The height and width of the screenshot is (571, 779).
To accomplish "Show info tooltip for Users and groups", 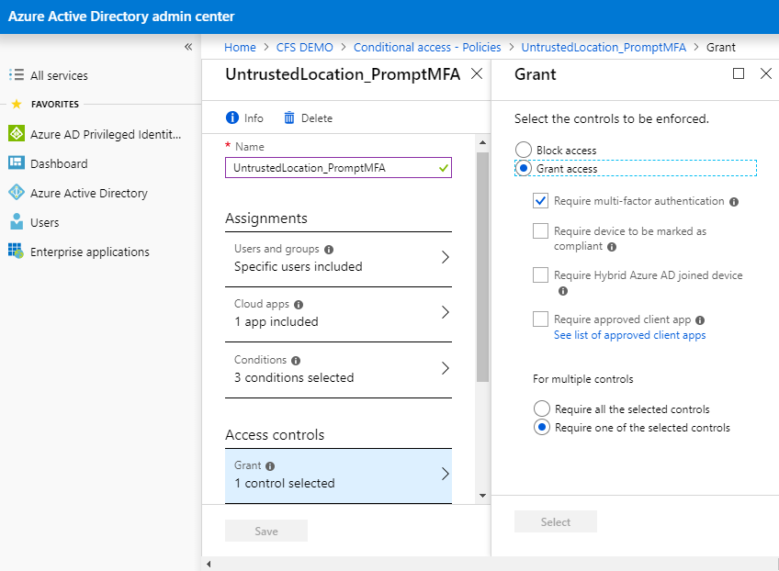I will coord(329,250).
